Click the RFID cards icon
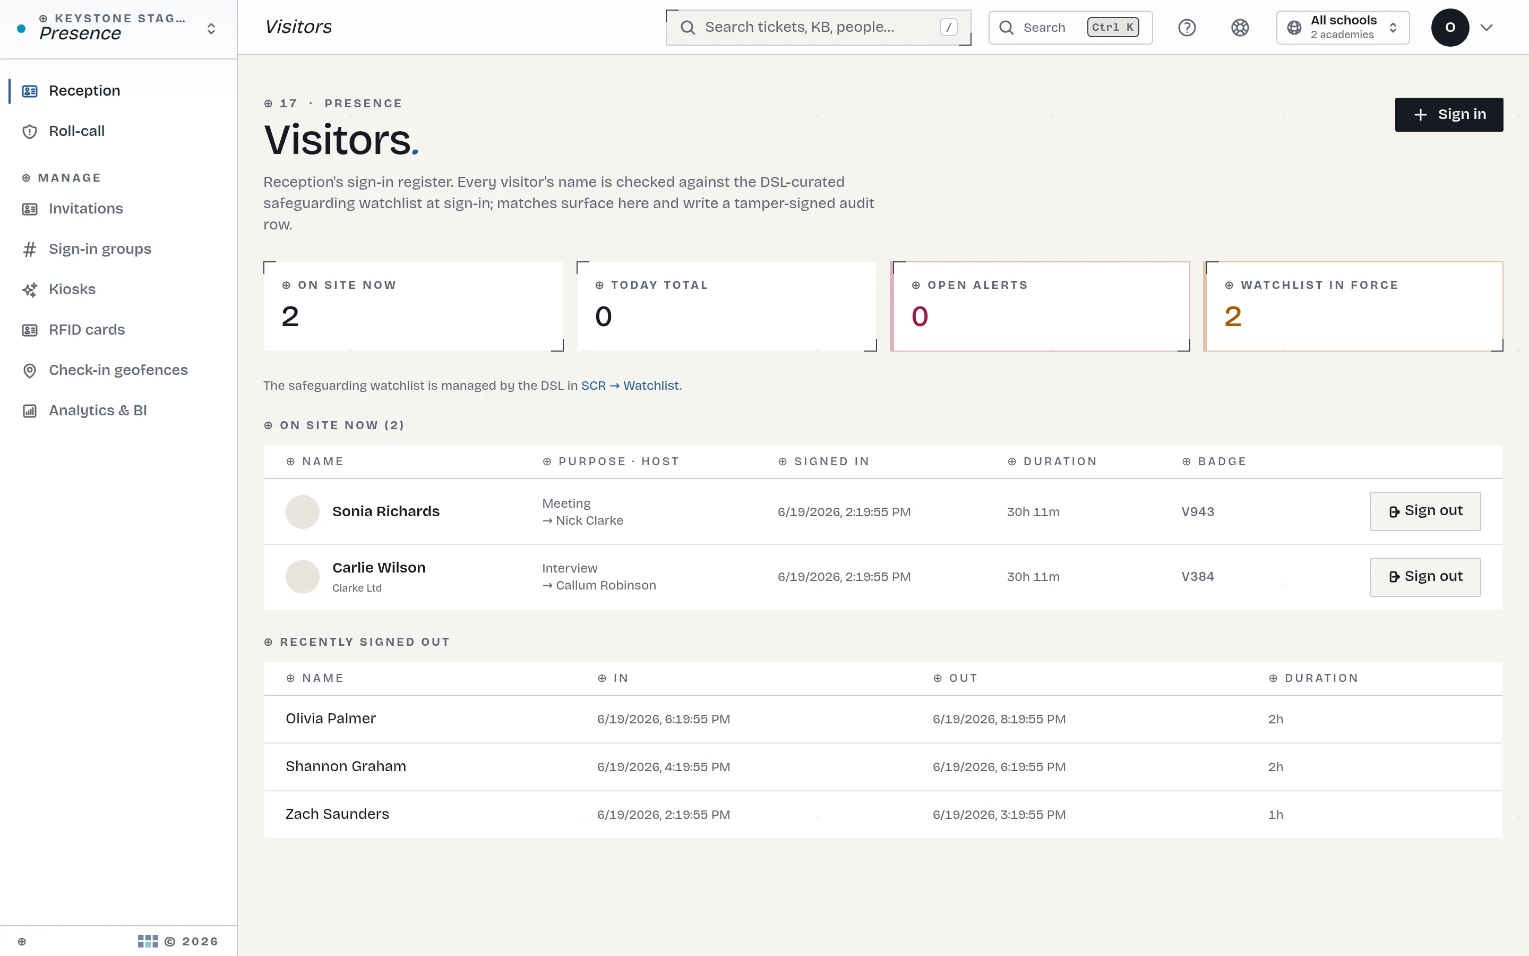 (x=30, y=330)
